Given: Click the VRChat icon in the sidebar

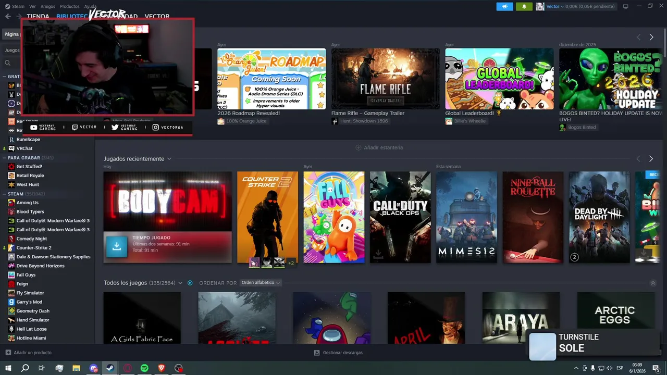Looking at the screenshot, I should coord(11,148).
